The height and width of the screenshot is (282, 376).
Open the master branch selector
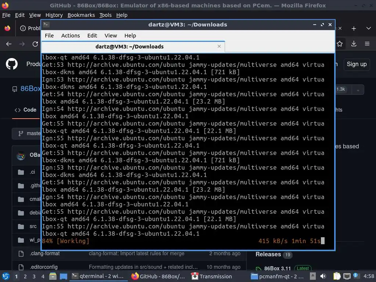(x=26, y=134)
